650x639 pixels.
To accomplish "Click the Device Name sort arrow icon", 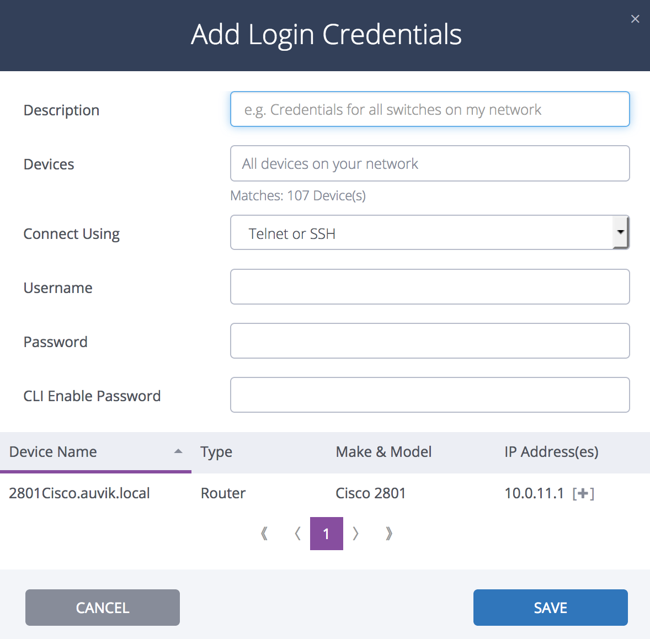I will [178, 451].
